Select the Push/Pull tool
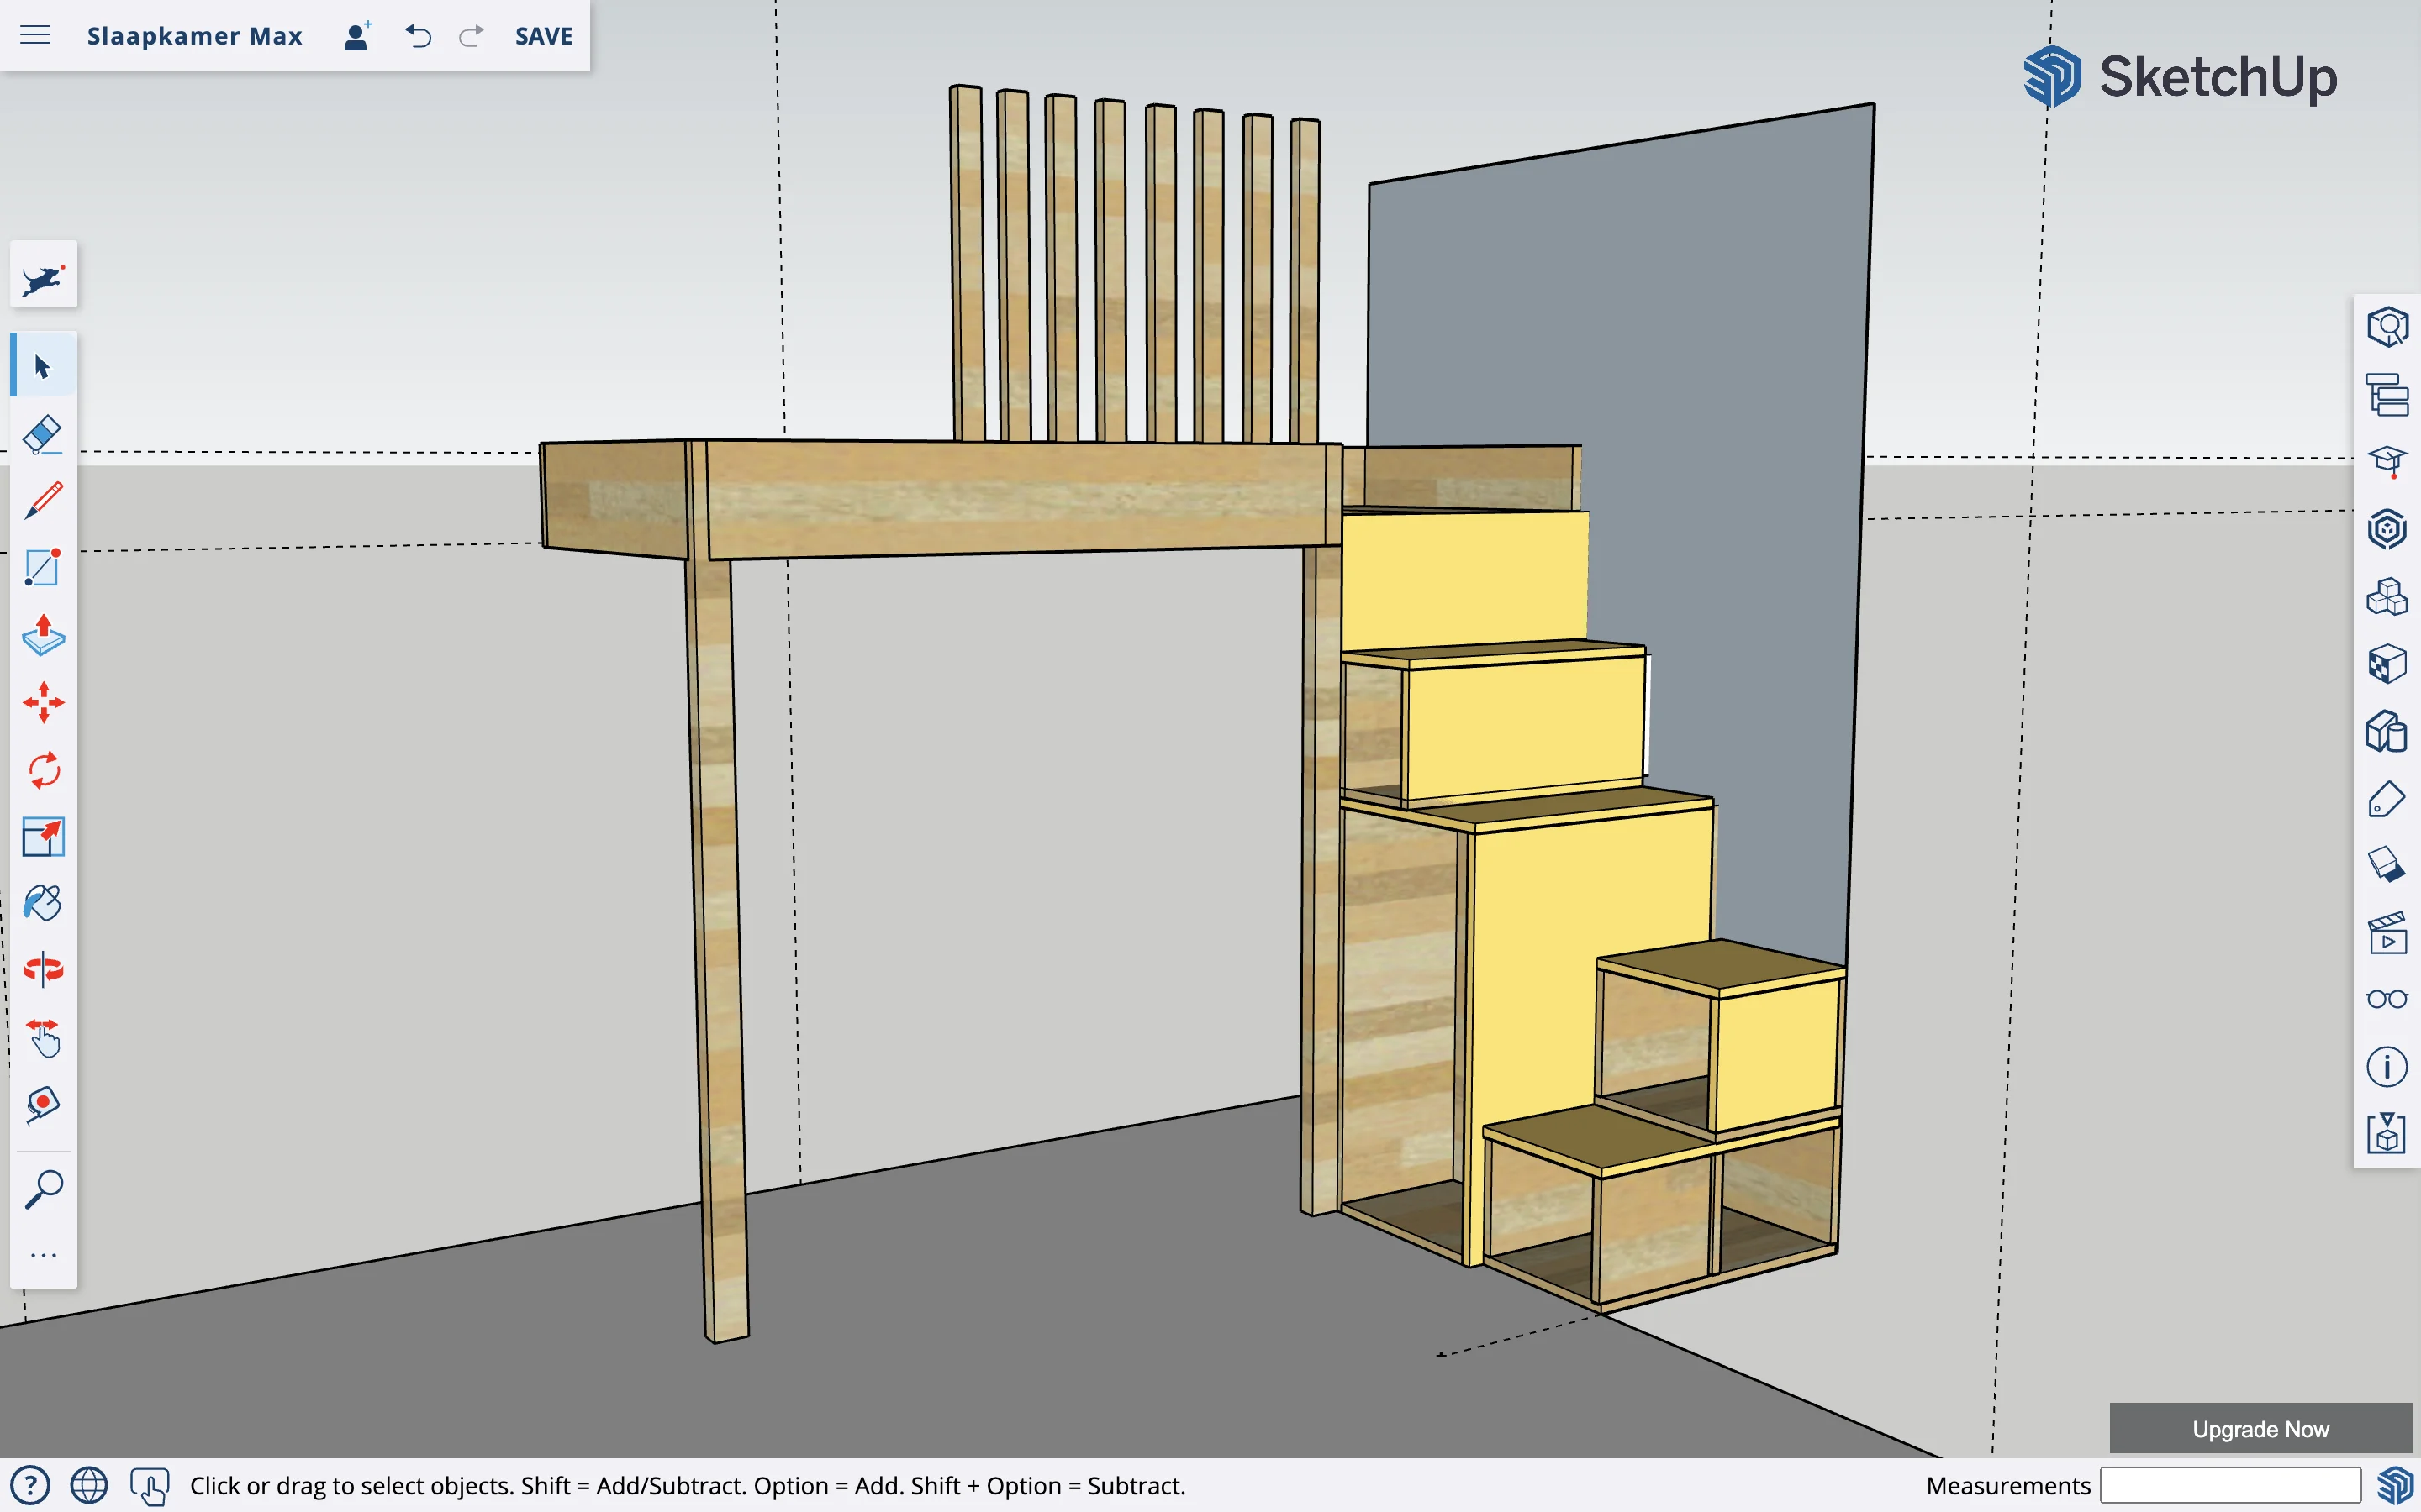 tap(43, 635)
